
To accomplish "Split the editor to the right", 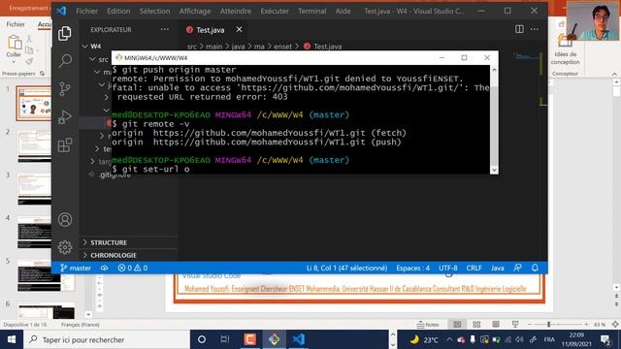I will 519,29.
